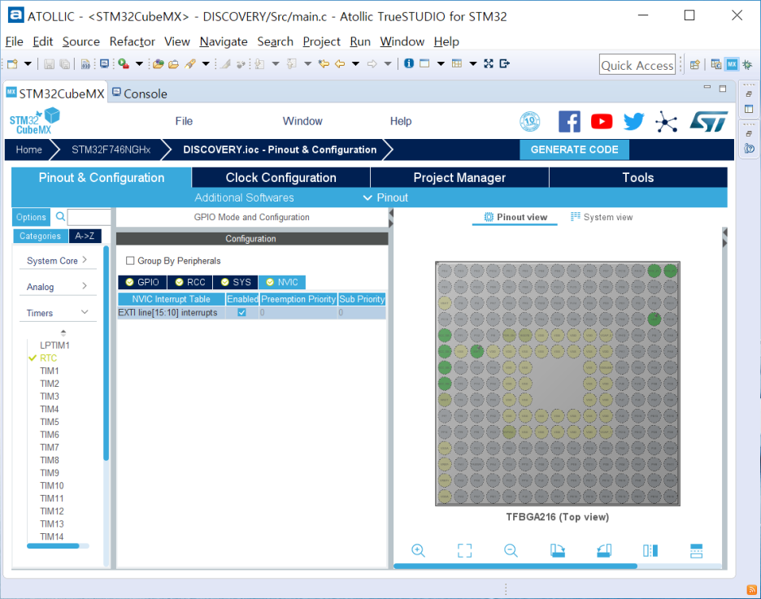Click the Quick Access search field
Screen dimensions: 761x599
(637, 64)
